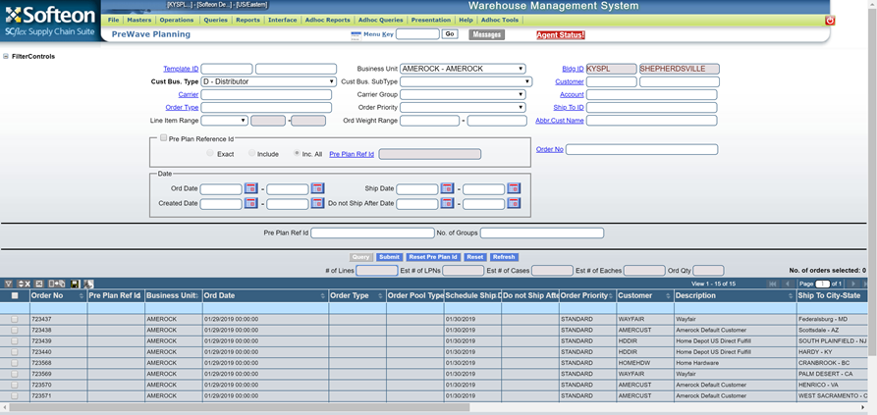The width and height of the screenshot is (877, 415).
Task: Click the Agent Status! alert
Action: pos(561,34)
